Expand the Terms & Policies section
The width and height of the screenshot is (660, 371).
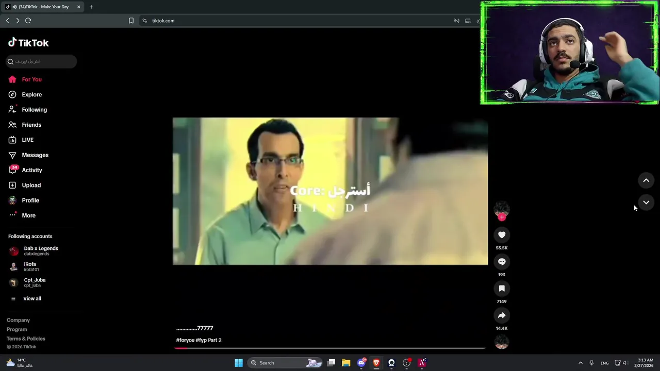26,339
